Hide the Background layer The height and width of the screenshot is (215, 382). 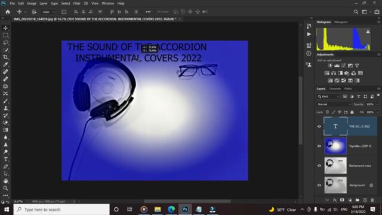(319, 185)
